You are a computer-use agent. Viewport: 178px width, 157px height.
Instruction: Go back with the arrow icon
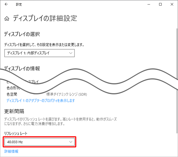click(6, 4)
